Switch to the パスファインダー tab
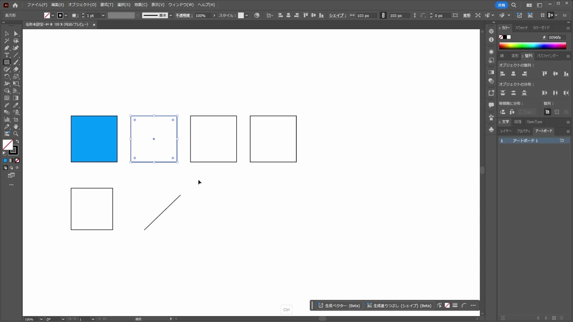Image resolution: width=573 pixels, height=322 pixels. point(548,56)
